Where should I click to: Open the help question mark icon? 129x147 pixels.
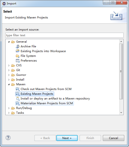coord(8,138)
